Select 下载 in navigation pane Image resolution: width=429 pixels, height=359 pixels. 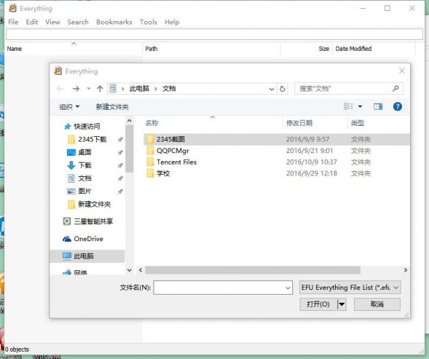79,165
